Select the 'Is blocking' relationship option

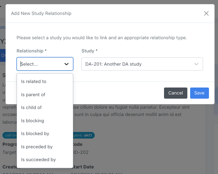tap(32, 121)
